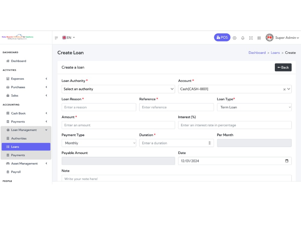Open the Date calendar picker icon
This screenshot has width=301, height=225.
[x=287, y=161]
